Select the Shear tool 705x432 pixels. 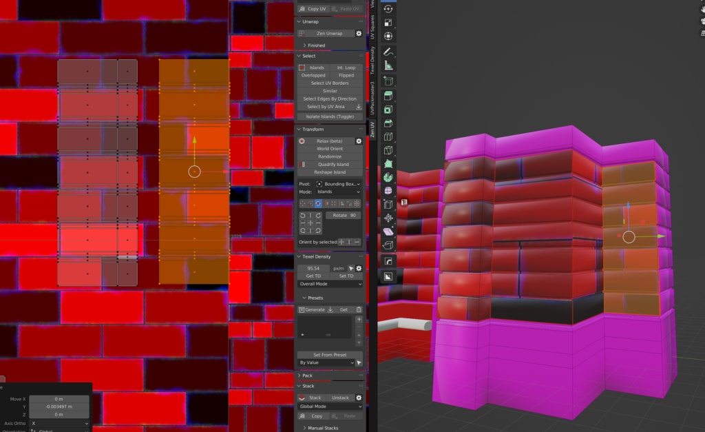pos(388,232)
